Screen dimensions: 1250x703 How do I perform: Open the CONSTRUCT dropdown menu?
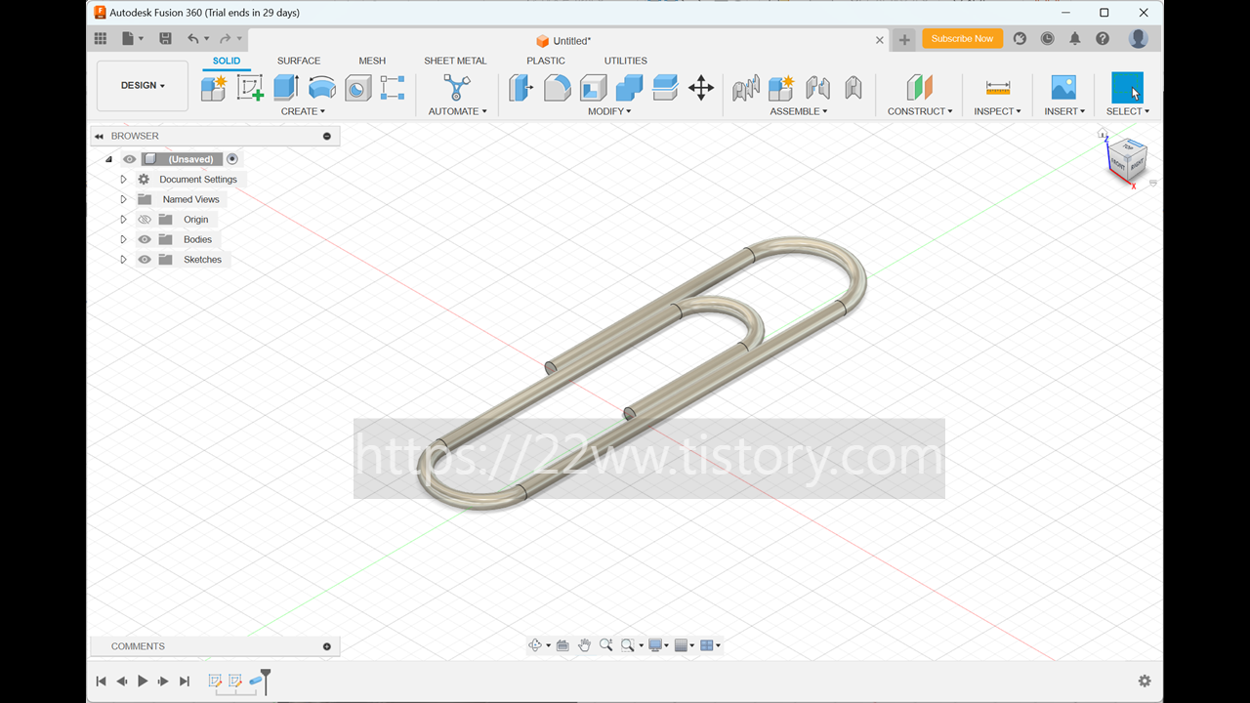(x=920, y=111)
